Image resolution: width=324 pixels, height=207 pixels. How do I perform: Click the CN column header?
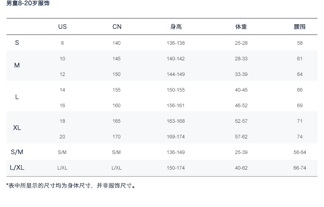[117, 27]
